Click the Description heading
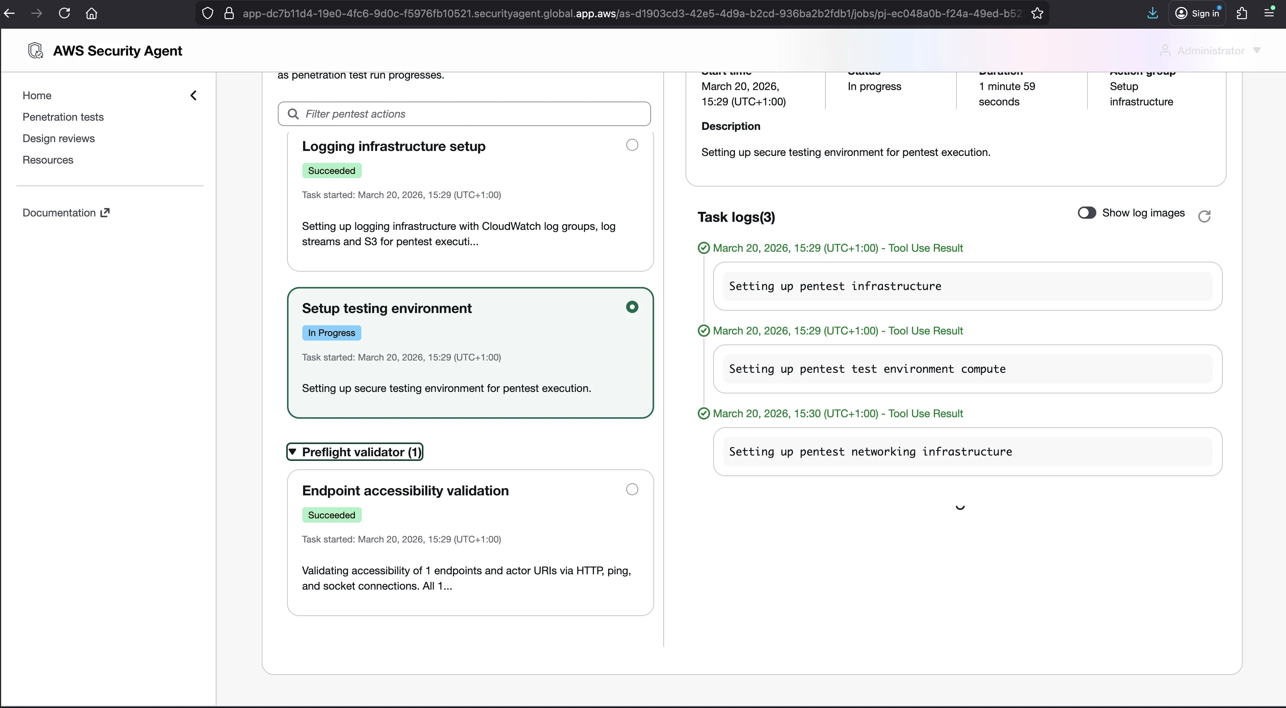The height and width of the screenshot is (708, 1286). [x=731, y=126]
